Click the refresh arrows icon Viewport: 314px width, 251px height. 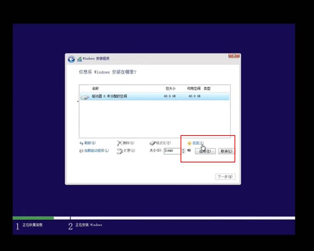81,143
